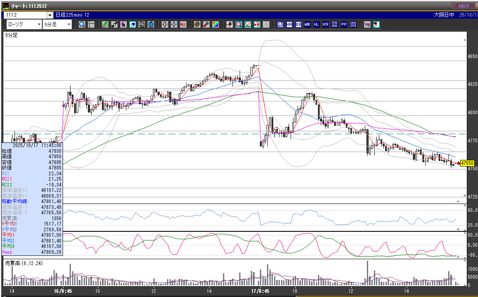The width and height of the screenshot is (478, 297).
Task: Toggle the BB Bollinger Bands indicator
Action: pos(298,25)
